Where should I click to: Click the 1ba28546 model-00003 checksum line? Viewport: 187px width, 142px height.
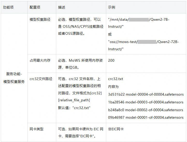tap(146, 102)
